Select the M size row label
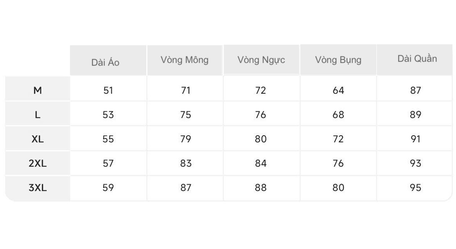This screenshot has width=456, height=249. [x=38, y=91]
